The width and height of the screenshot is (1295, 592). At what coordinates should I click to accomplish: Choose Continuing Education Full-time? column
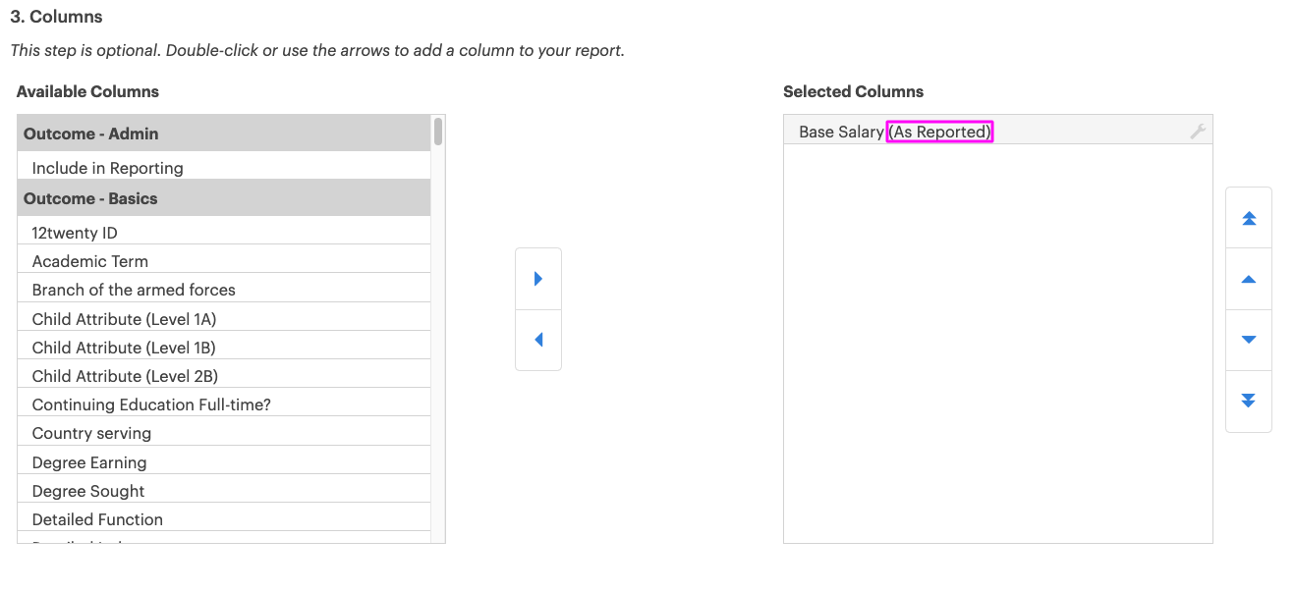pos(151,404)
